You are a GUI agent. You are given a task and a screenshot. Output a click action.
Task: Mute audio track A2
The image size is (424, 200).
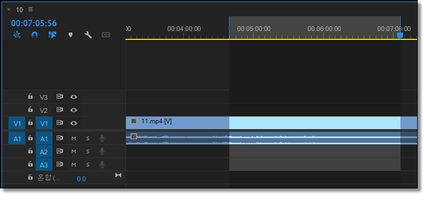(73, 151)
